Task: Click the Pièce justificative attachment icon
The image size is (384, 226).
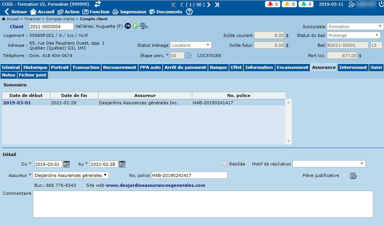Action: [x=353, y=176]
